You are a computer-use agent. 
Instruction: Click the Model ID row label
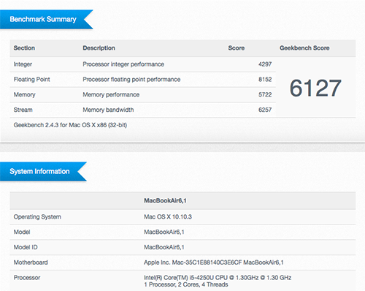click(26, 247)
